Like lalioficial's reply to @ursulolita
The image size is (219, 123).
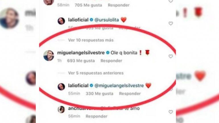click(171, 23)
